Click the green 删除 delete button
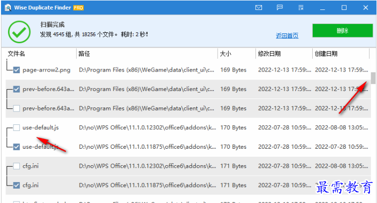This screenshot has width=377, height=203. 343,30
